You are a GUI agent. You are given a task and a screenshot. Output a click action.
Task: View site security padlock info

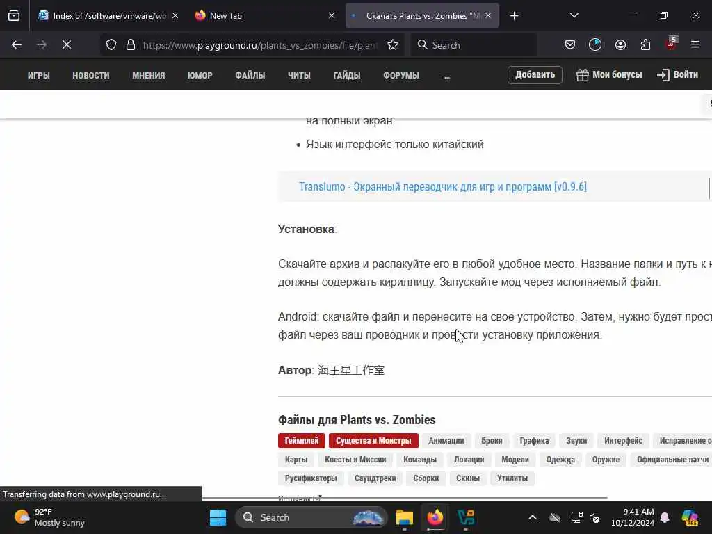(x=131, y=44)
